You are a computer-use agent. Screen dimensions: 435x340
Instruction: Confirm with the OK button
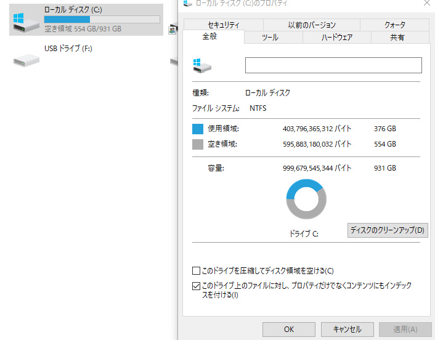pyautogui.click(x=288, y=329)
